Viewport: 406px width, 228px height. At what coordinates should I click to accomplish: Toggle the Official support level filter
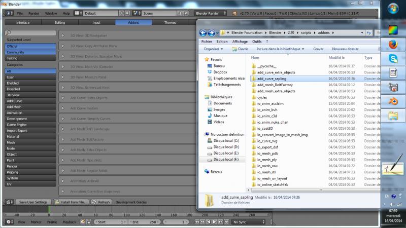point(30,46)
